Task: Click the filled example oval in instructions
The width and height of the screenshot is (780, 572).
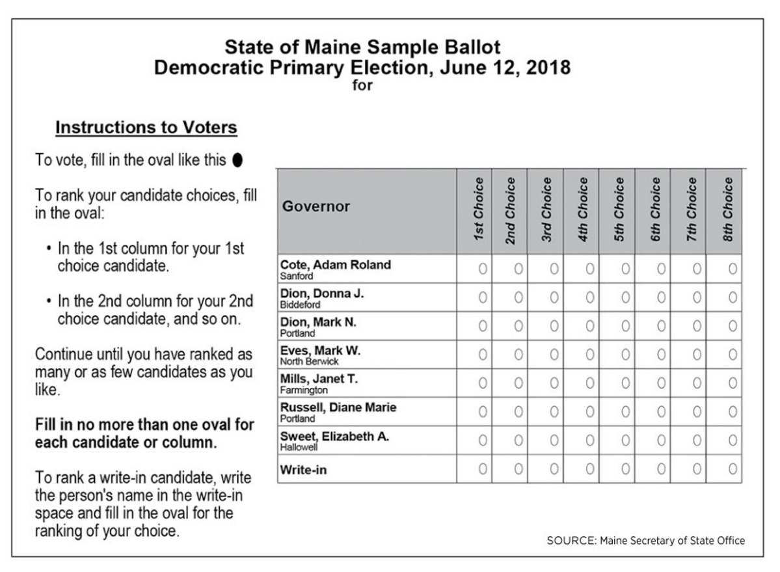Action: (237, 160)
